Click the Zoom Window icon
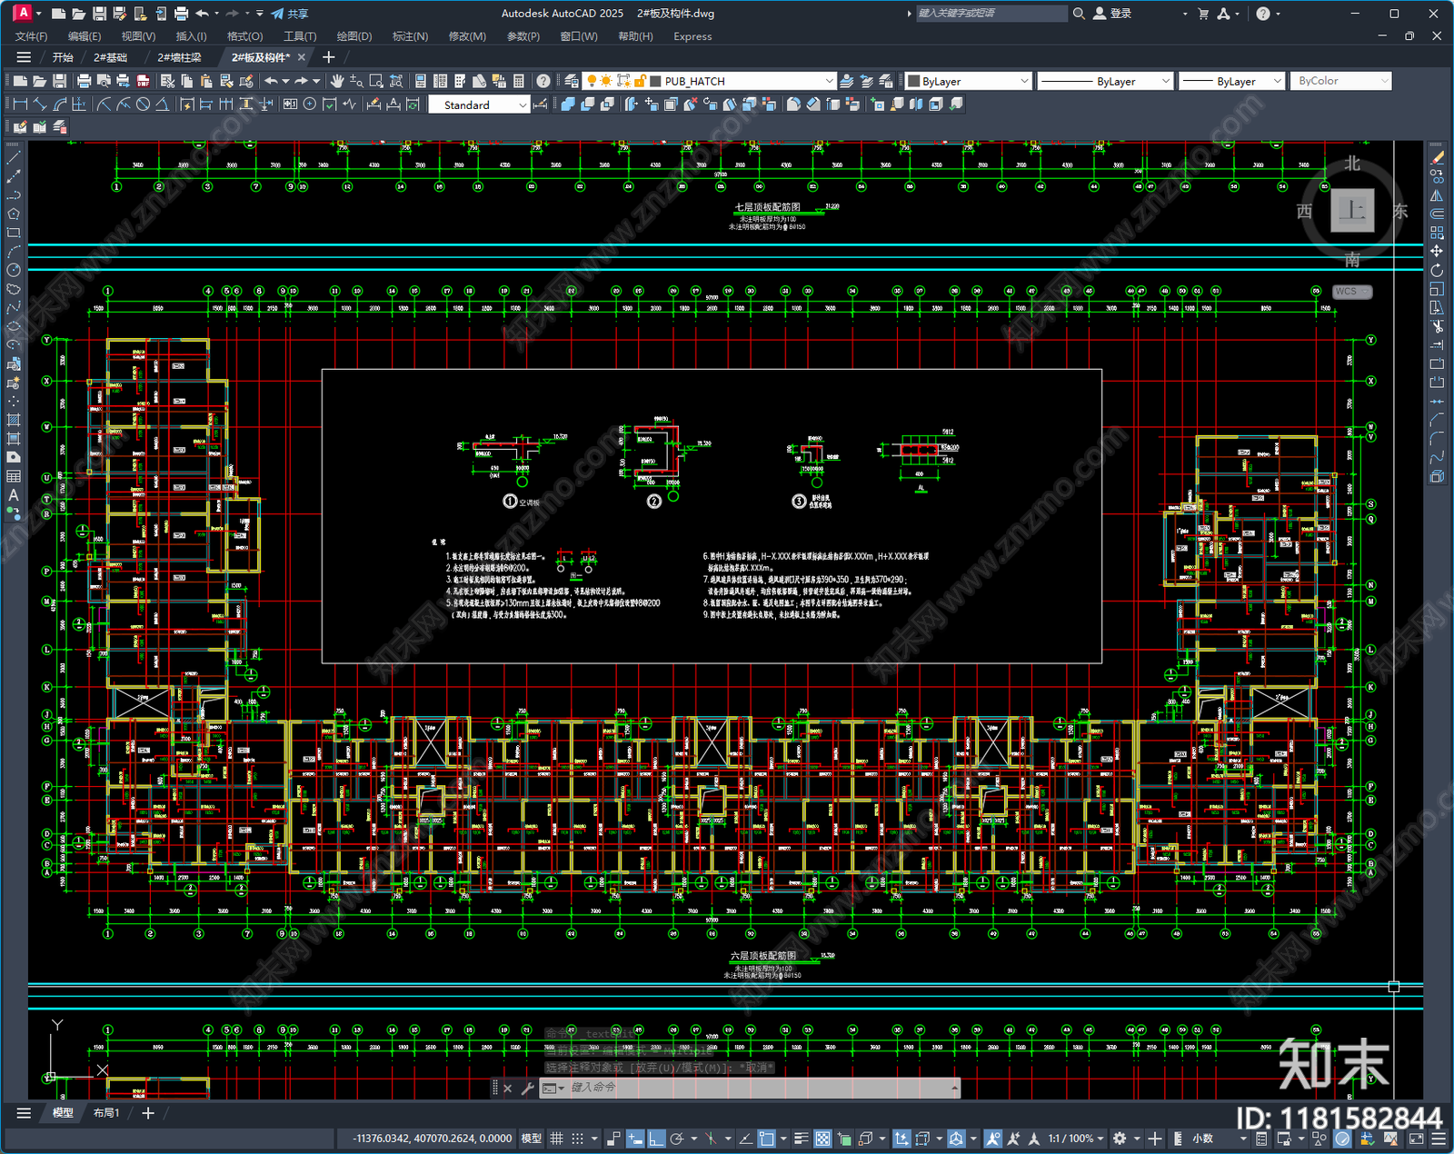This screenshot has height=1154, width=1454. (x=376, y=81)
